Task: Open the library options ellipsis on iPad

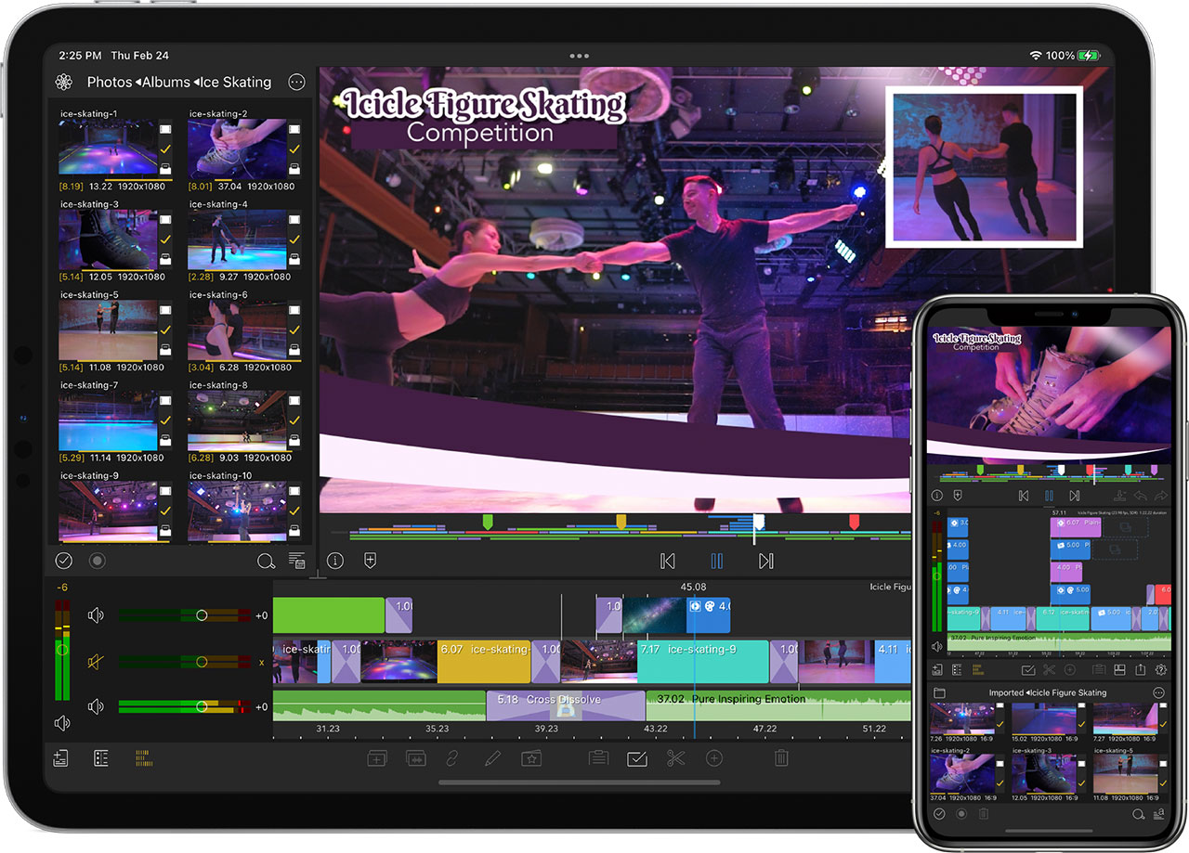Action: [x=296, y=82]
